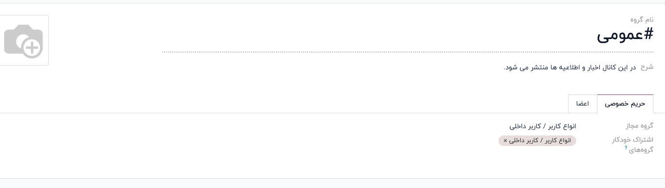Click the dotted underline below group name
Viewport: 665px width, 188px height.
point(408,52)
